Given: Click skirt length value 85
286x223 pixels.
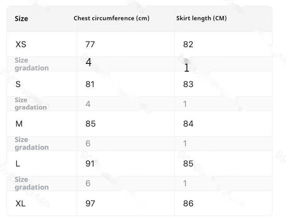Looking at the screenshot, I should tap(188, 164).
